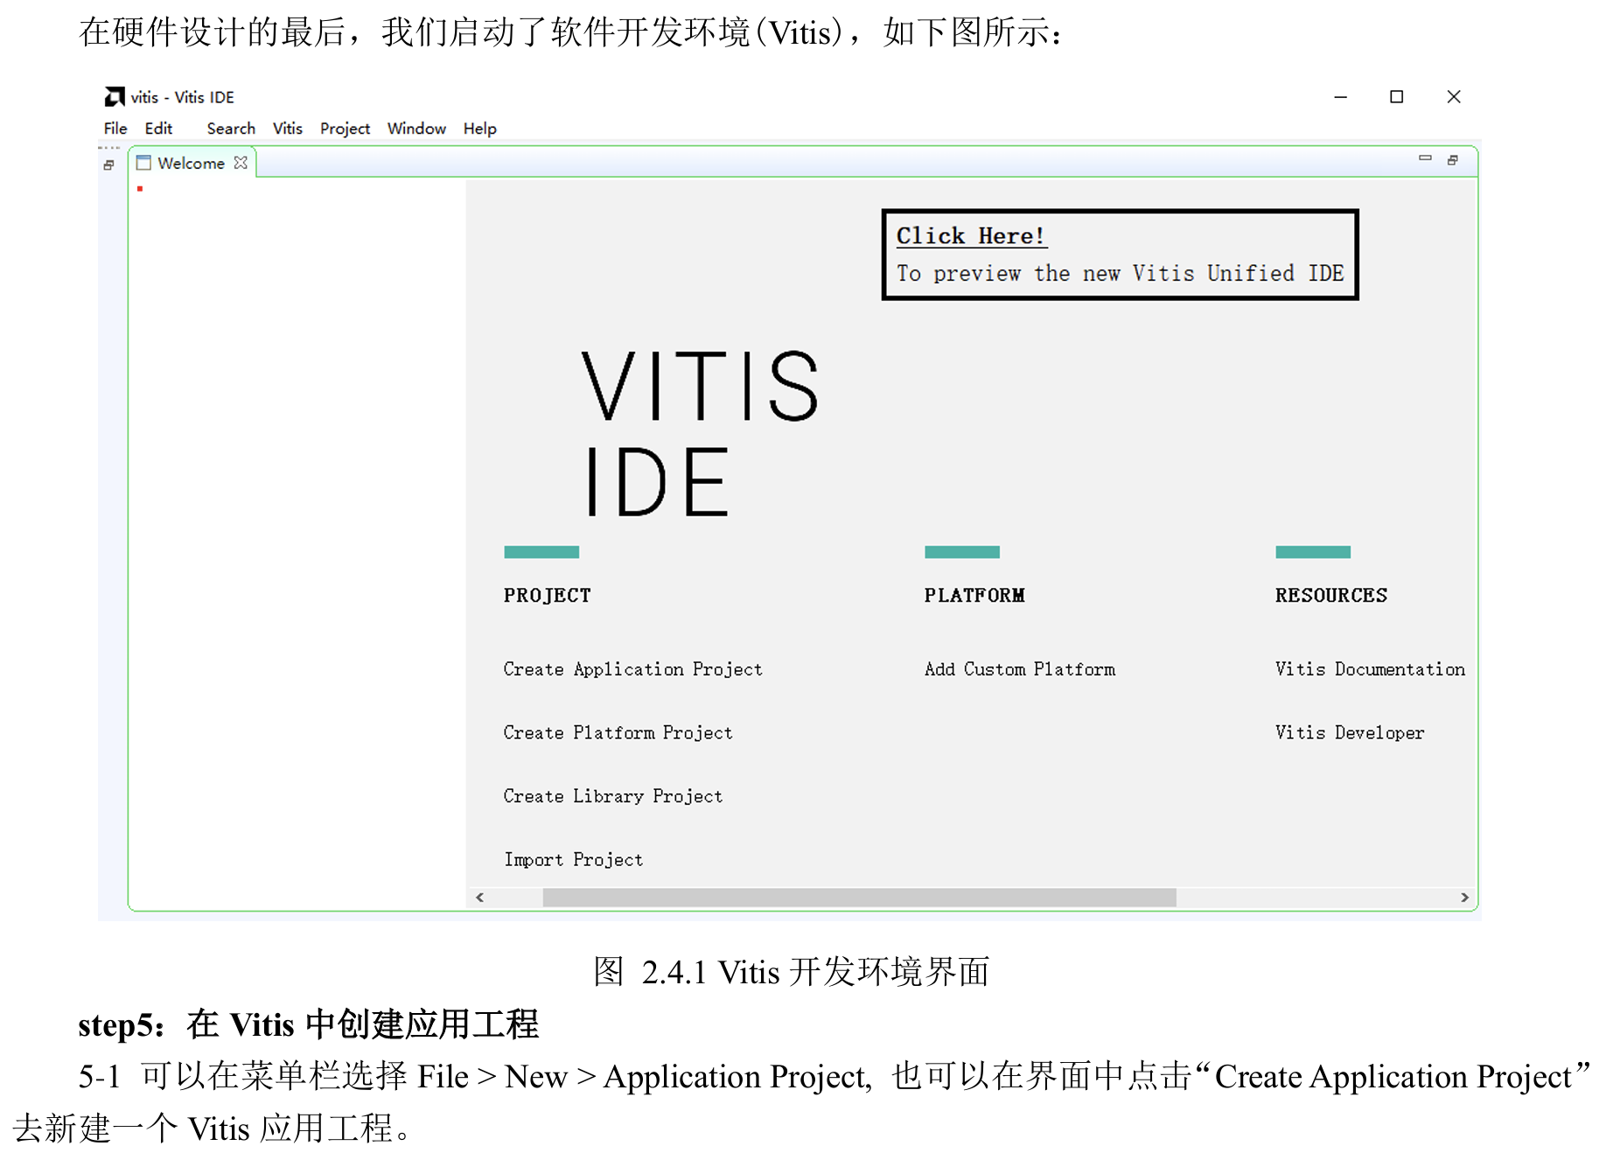Screen dimensions: 1620x1174
Task: Maximize the Vitis IDE window
Action: click(1397, 97)
